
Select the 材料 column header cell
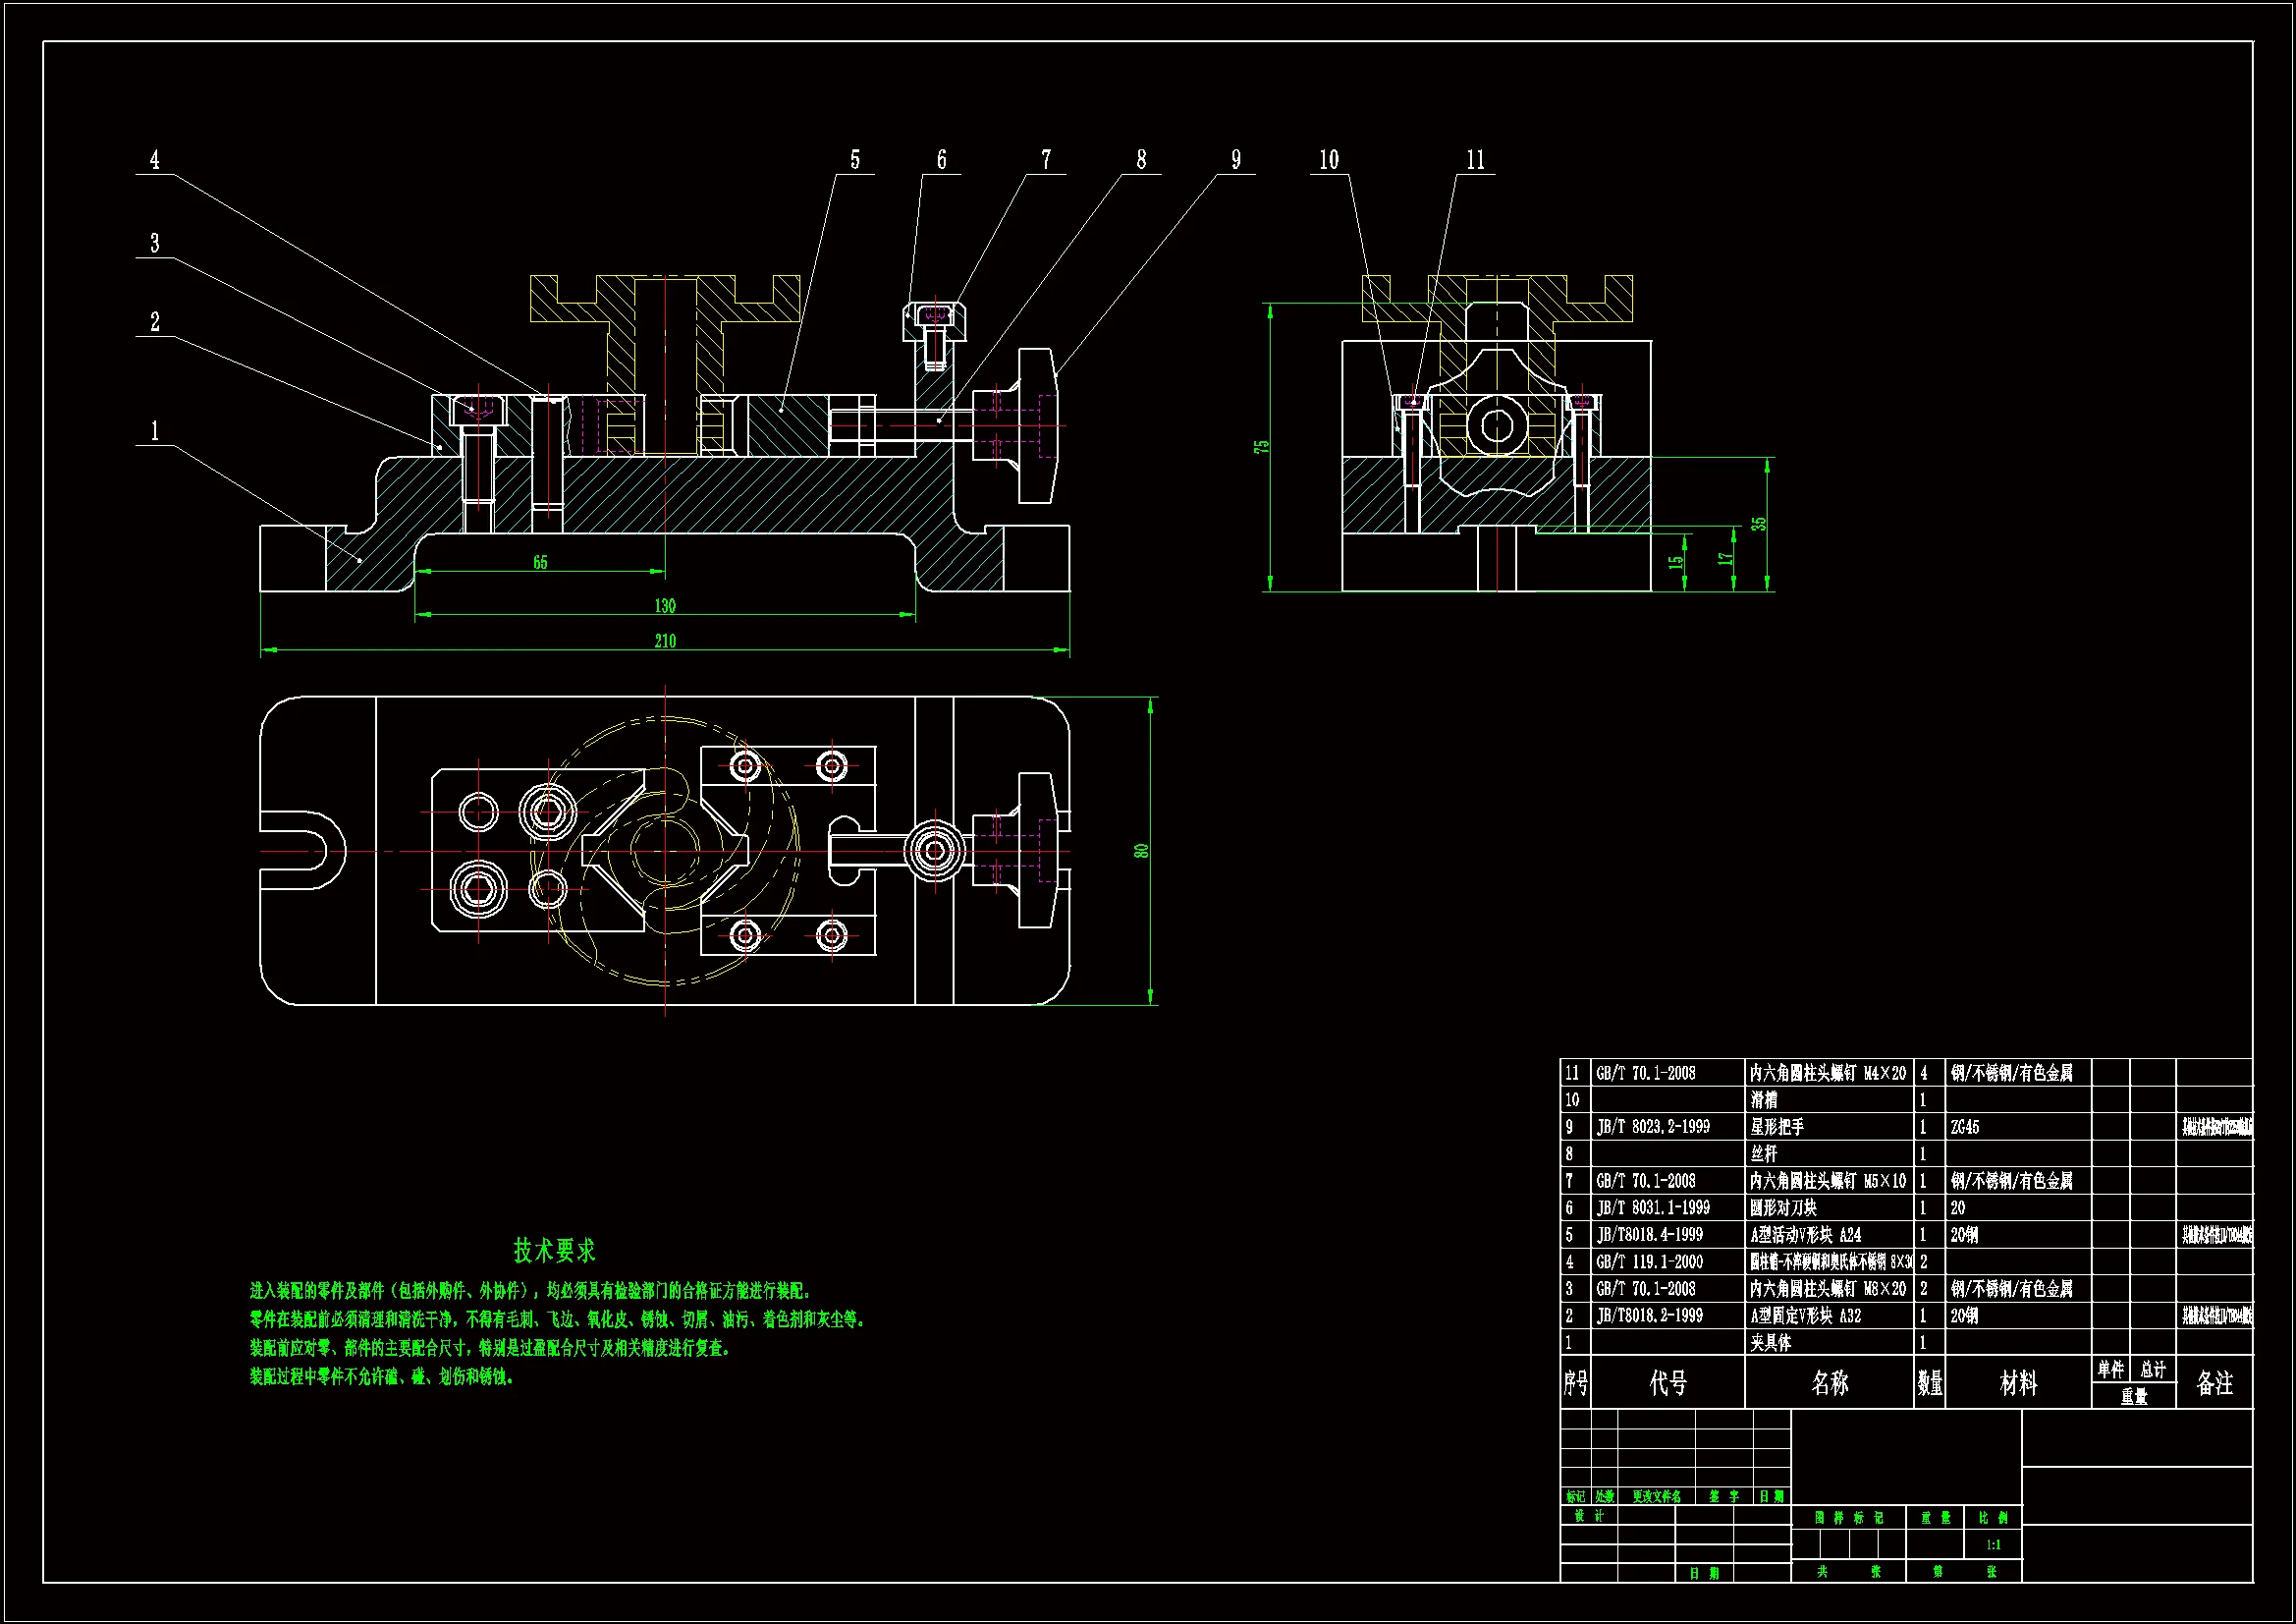click(2018, 1383)
